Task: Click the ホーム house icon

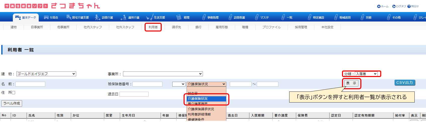Action: click(379, 6)
